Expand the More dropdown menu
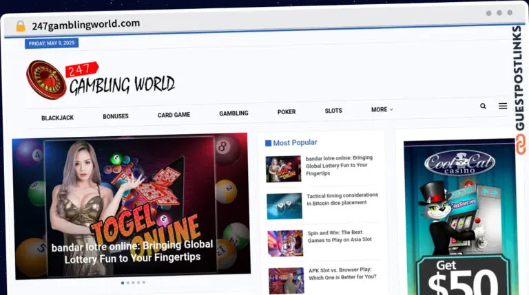The height and width of the screenshot is (295, 529). (x=382, y=110)
